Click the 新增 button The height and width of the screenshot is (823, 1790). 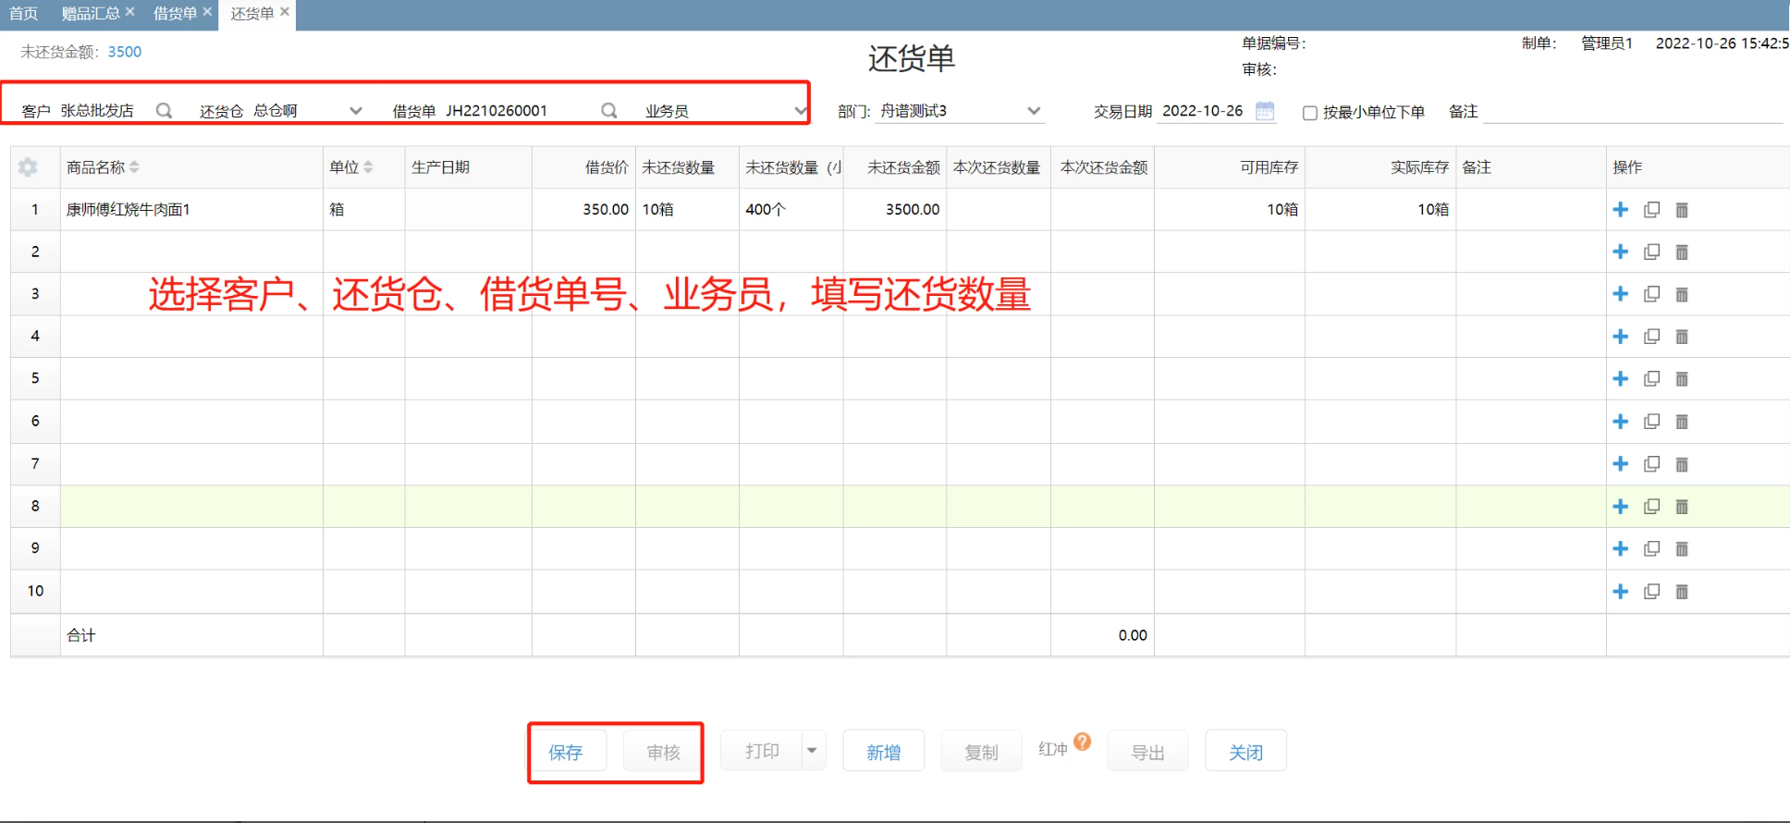(883, 752)
